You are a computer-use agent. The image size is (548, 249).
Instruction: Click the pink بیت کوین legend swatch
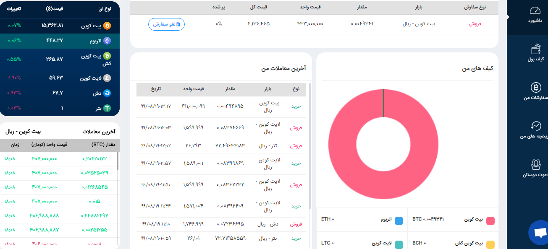(x=490, y=220)
